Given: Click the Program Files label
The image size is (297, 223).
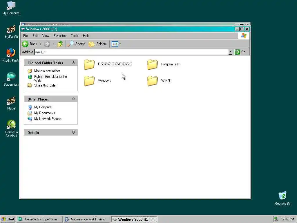Looking at the screenshot, I should 171,64.
